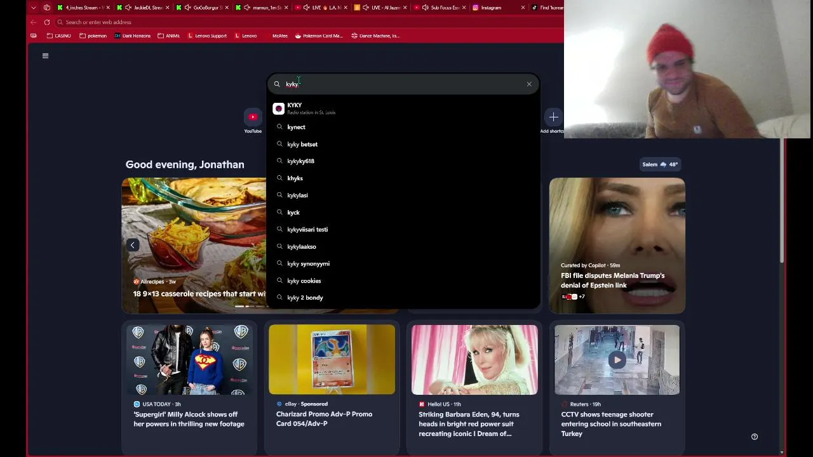Open the first bookmarks bar favorites icon
Image resolution: width=813 pixels, height=457 pixels.
(34, 36)
